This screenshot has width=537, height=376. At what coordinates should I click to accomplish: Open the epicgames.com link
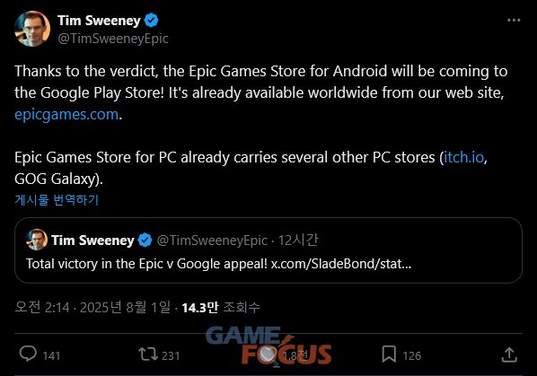coord(66,114)
